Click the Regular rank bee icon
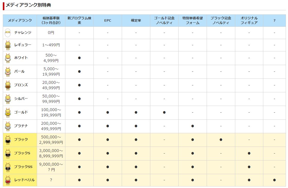The width and height of the screenshot is (288, 188). [8, 45]
